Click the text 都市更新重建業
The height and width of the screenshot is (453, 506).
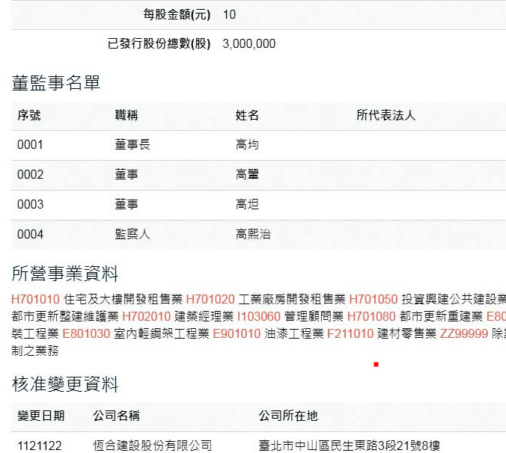coord(441,316)
